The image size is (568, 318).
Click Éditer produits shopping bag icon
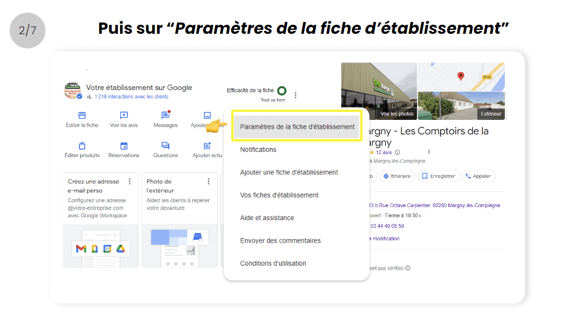point(82,146)
